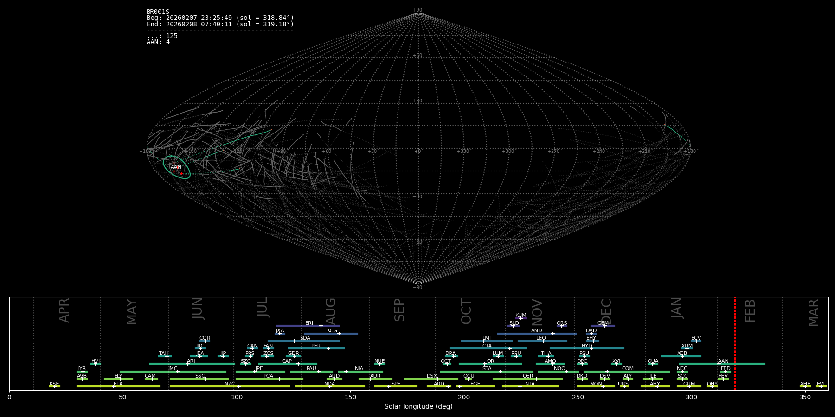The height and width of the screenshot is (417, 835).
Task: Click the AUG month label
Action: 331,311
